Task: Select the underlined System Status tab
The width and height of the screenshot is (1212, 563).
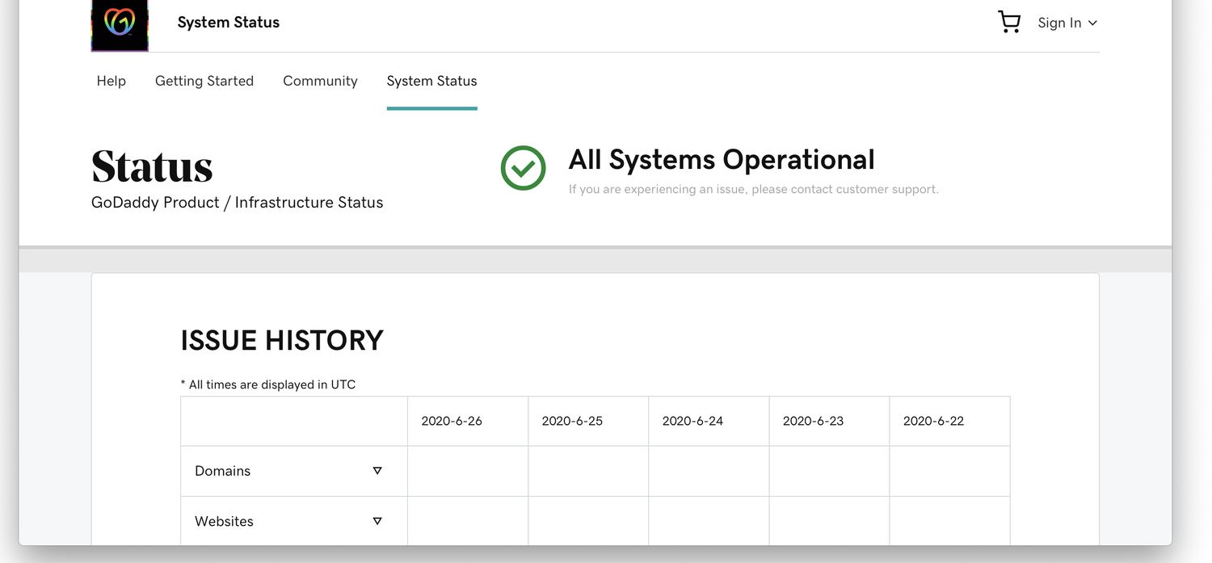Action: click(431, 81)
